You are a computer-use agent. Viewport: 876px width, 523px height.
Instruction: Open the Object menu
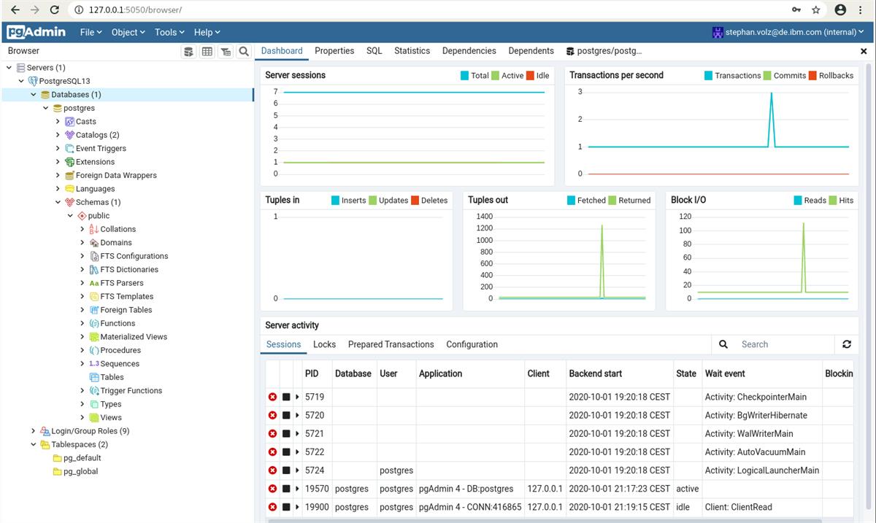128,32
